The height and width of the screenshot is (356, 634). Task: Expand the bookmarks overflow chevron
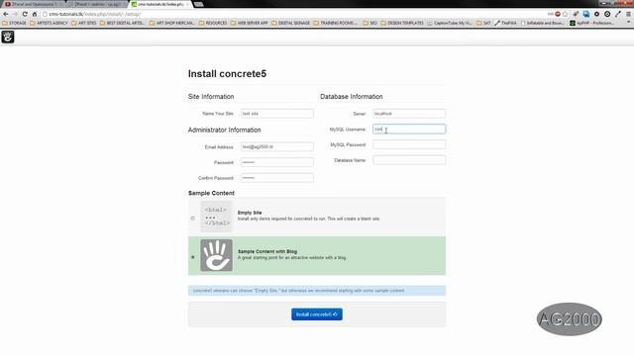point(628,23)
